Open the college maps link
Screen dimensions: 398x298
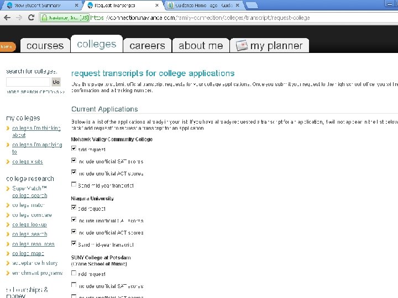28,253
